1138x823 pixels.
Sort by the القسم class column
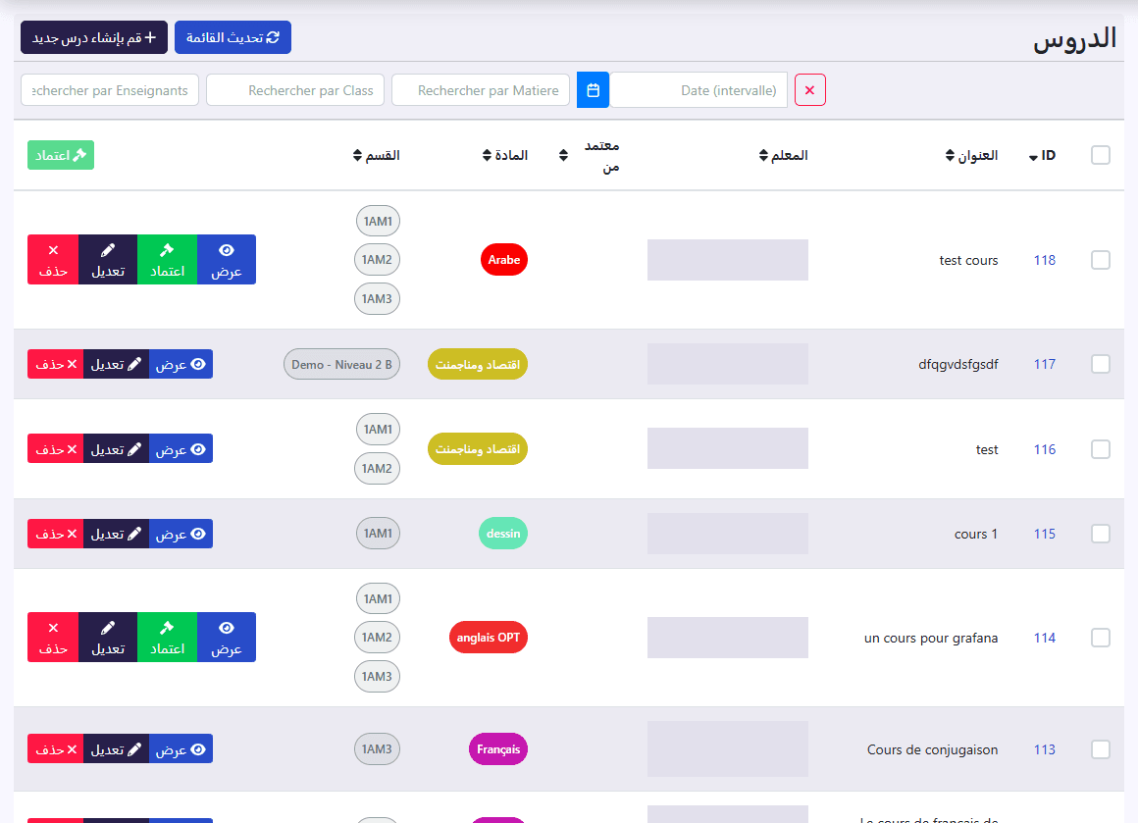click(377, 155)
